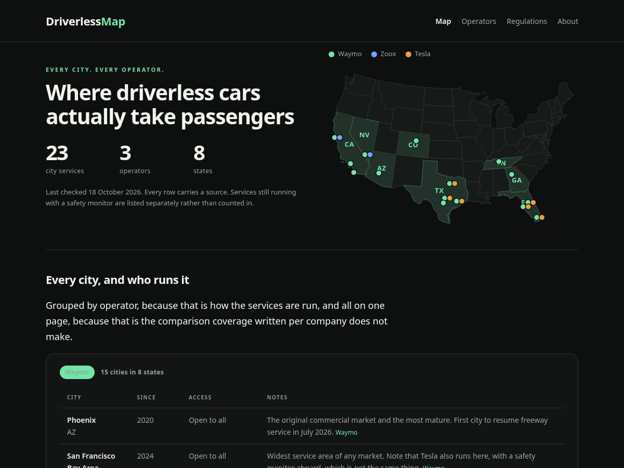The height and width of the screenshot is (468, 624).
Task: Click the ACCESS column header
Action: pyautogui.click(x=200, y=397)
